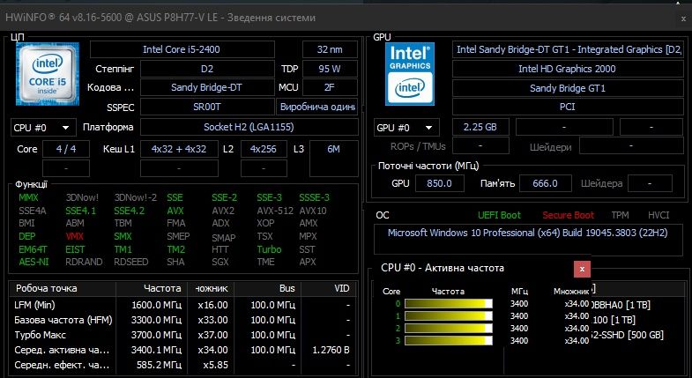Viewport: 692px width, 378px height.
Task: Open the CPU #0 selector dropdown
Action: (43, 128)
